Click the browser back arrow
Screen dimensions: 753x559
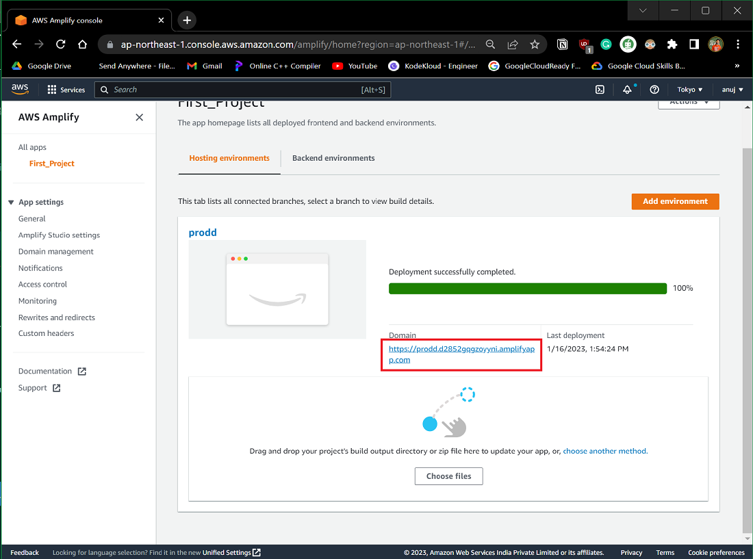click(17, 44)
